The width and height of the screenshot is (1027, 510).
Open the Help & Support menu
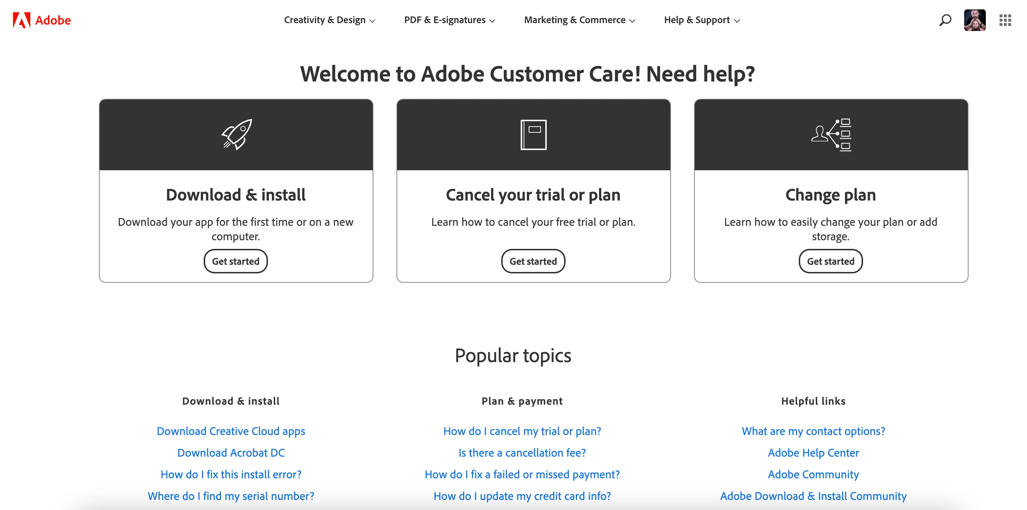702,20
